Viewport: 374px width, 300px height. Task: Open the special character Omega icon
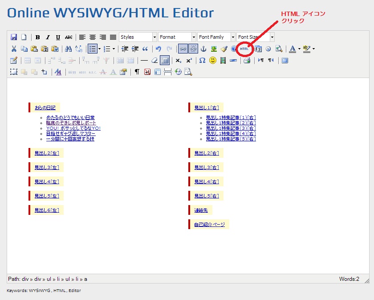(202, 60)
